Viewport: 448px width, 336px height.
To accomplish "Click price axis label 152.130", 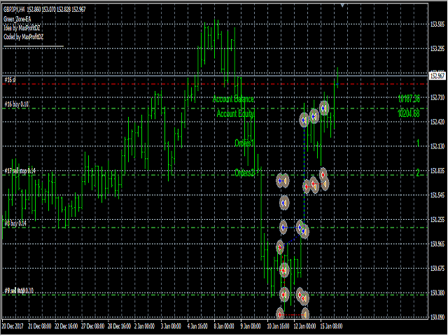I will [x=437, y=146].
